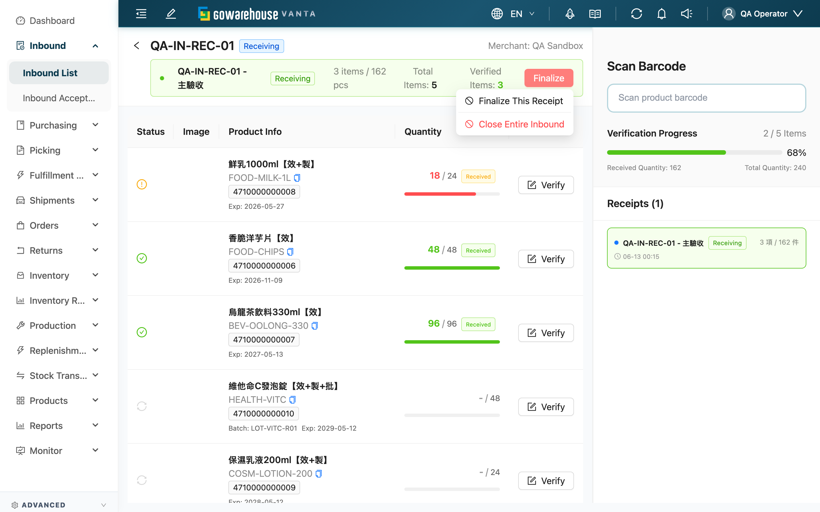Expand the Products menu
This screenshot has width=820, height=512.
[96, 400]
